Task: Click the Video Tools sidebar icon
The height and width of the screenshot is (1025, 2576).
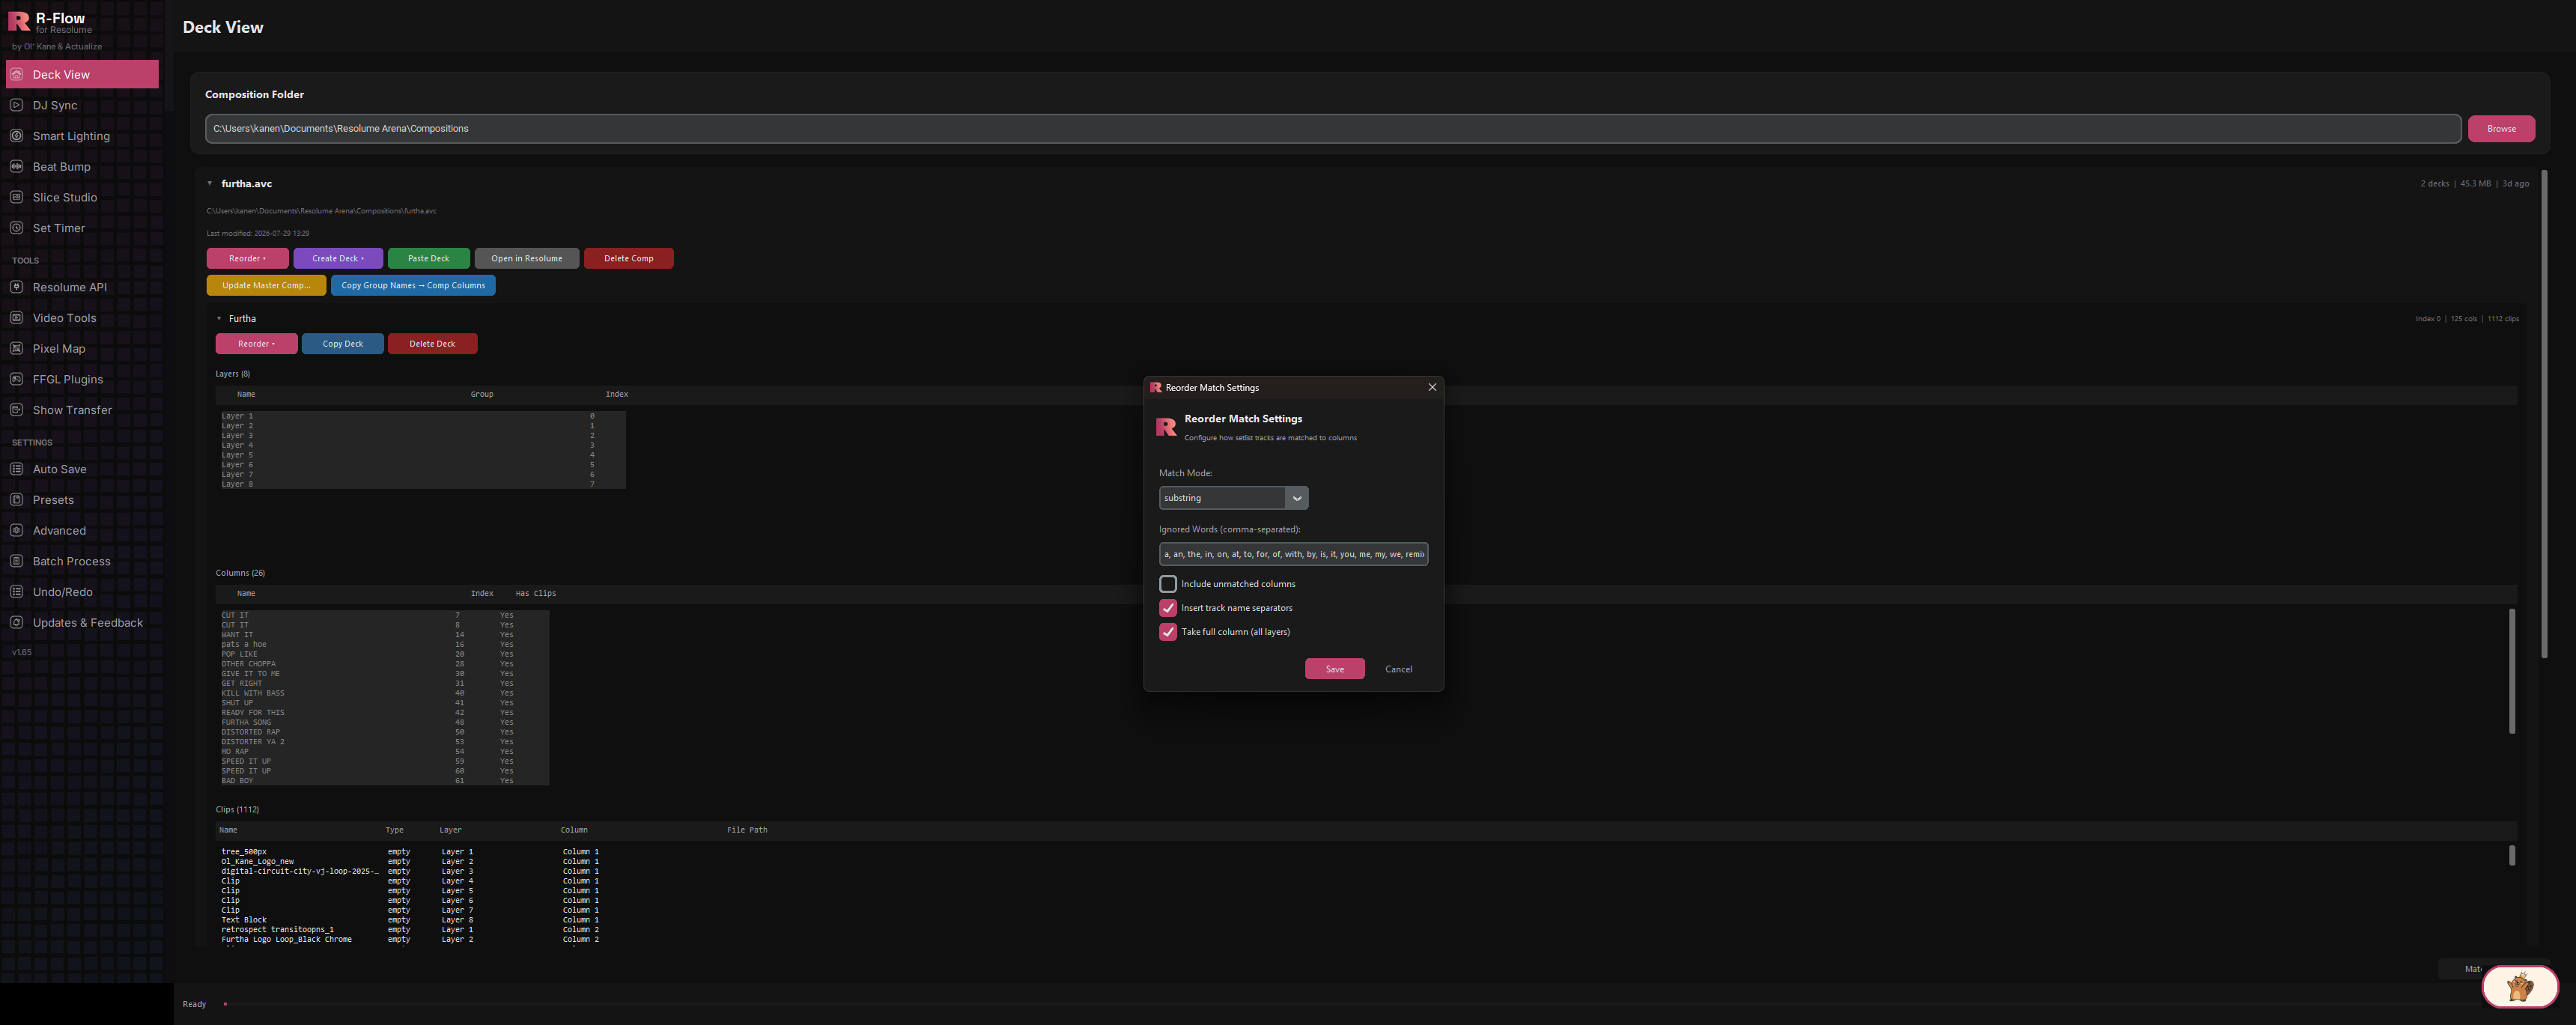Action: [x=16, y=318]
